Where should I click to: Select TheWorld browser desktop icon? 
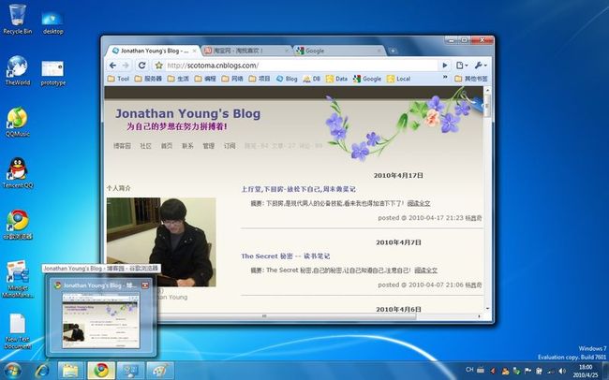pyautogui.click(x=18, y=70)
